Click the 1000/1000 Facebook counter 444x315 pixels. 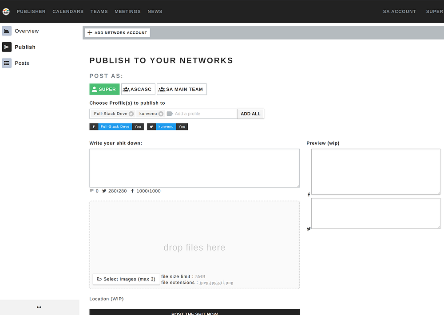click(x=148, y=191)
